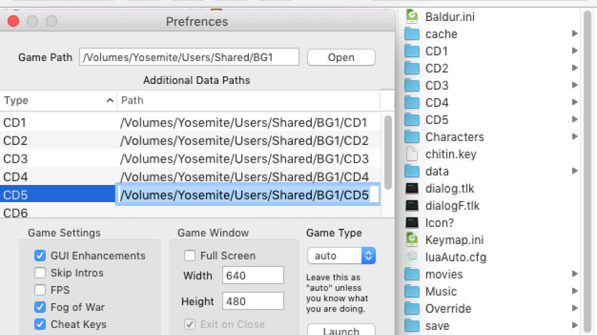Expand the cache folder disclosure arrow
597x335 pixels.
(x=575, y=34)
